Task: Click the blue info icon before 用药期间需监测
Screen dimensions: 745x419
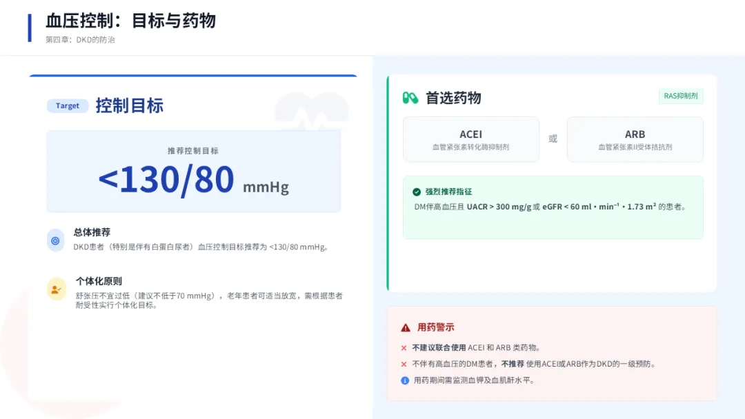Action: point(405,380)
